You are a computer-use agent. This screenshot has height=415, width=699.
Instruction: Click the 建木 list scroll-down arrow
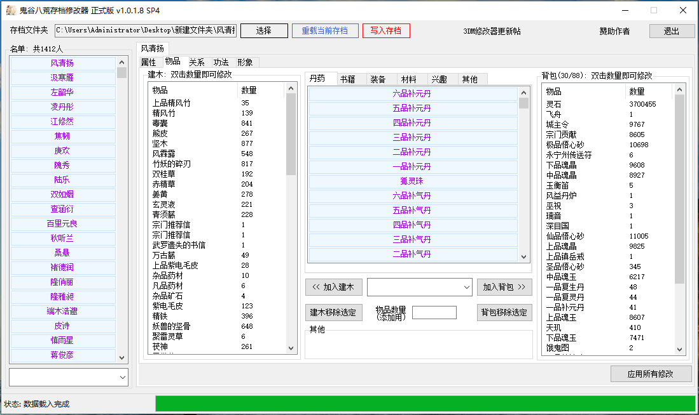pos(291,348)
